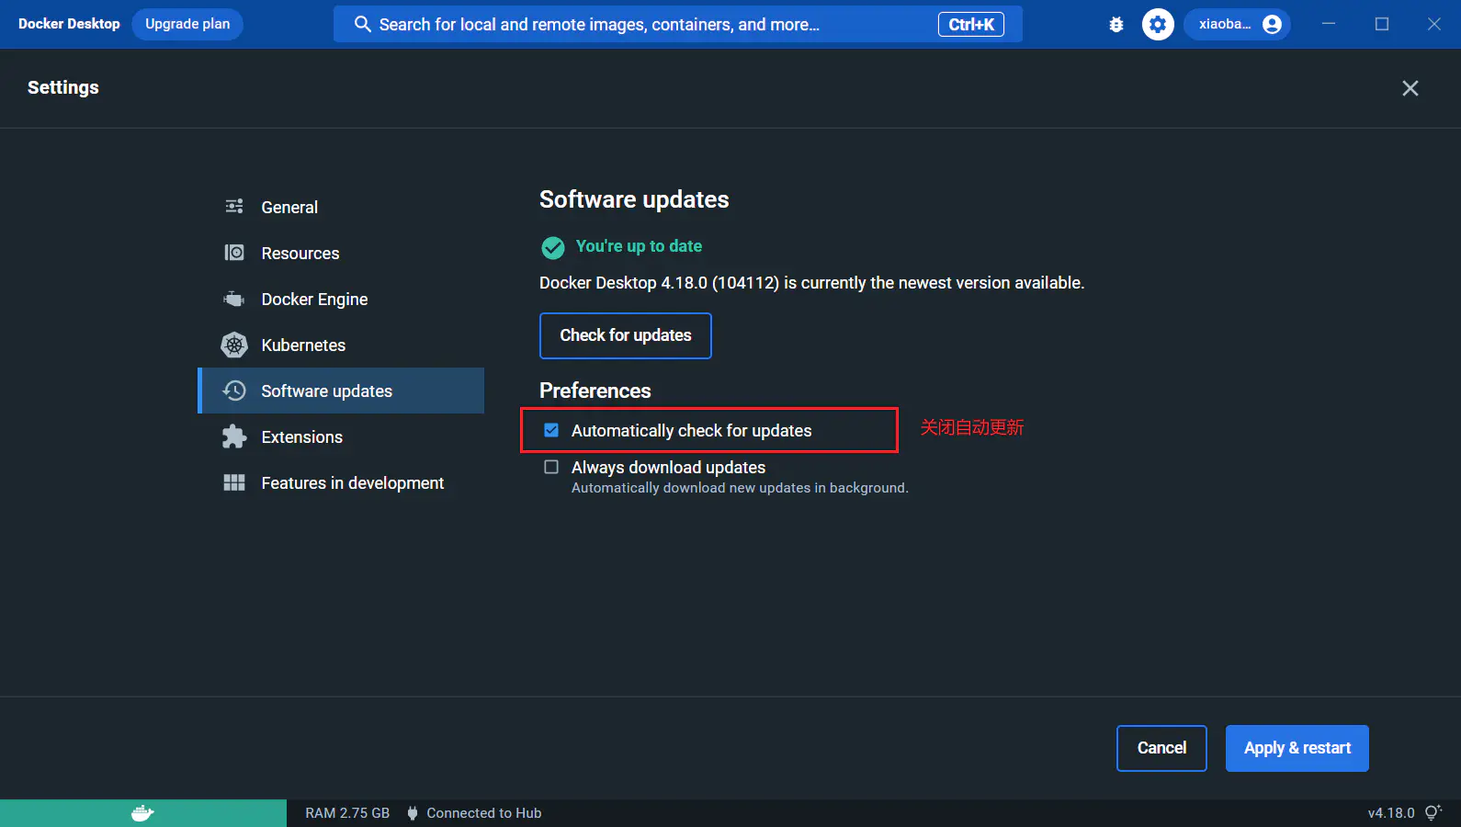The width and height of the screenshot is (1461, 827).
Task: Click the Features in development grid icon
Action: 234,482
